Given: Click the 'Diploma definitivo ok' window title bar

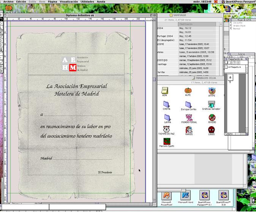Looking at the screenshot, I should (80, 15).
